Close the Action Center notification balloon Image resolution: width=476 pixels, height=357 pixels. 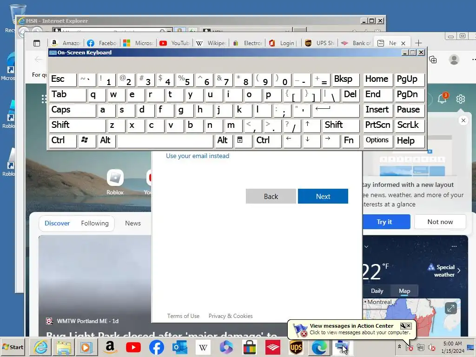click(409, 326)
